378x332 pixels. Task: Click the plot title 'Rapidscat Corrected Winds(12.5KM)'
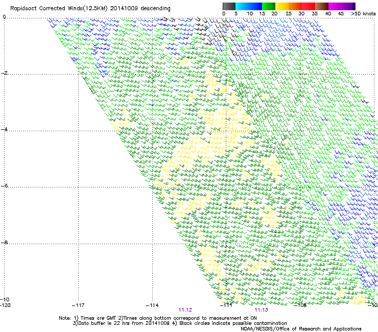tap(59, 9)
